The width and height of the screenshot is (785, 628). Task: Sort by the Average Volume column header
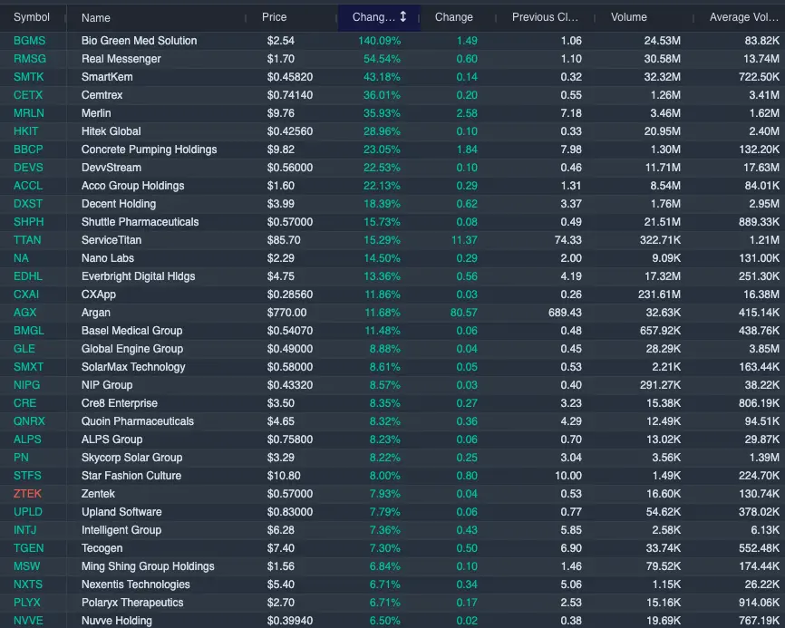tap(744, 17)
